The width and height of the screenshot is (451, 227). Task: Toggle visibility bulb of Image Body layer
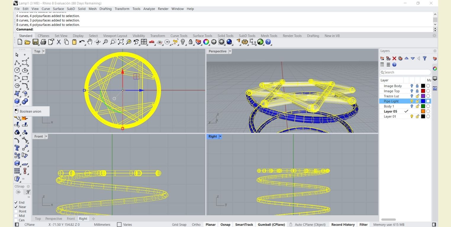point(412,86)
